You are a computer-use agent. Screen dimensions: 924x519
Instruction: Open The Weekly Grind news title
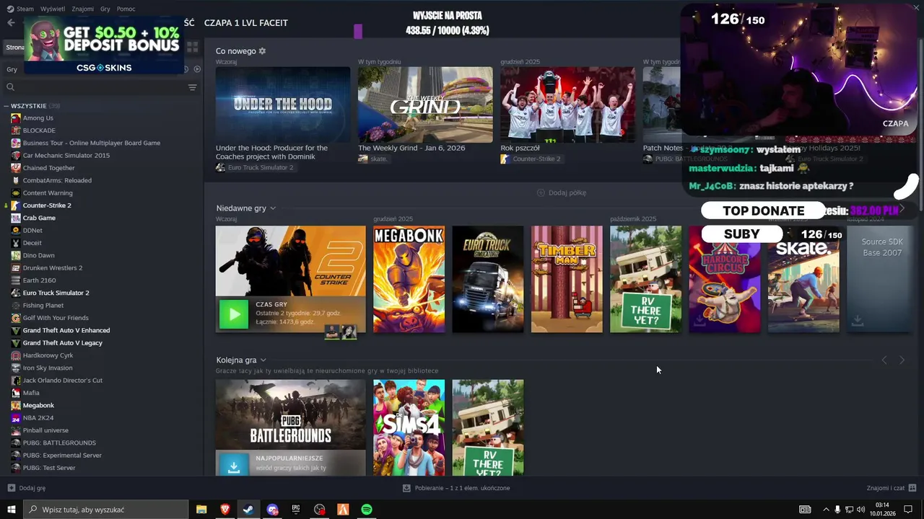(x=411, y=148)
